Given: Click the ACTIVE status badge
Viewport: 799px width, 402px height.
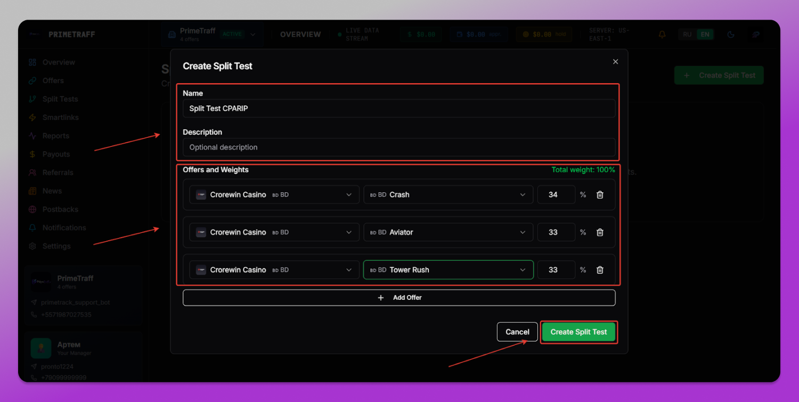Looking at the screenshot, I should click(232, 35).
